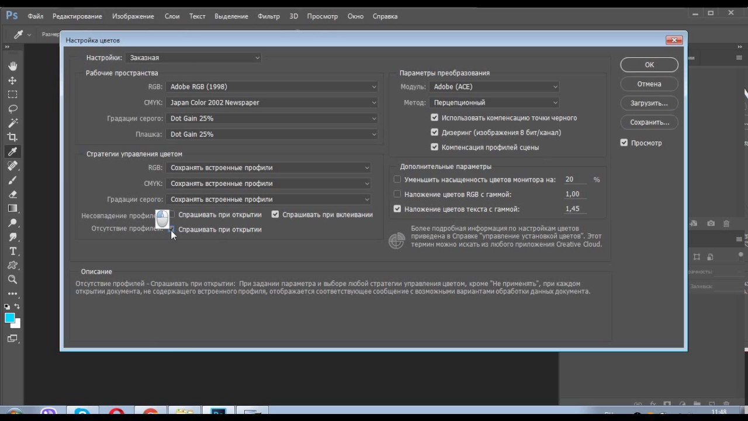Pick the Lasso tool
The height and width of the screenshot is (421, 748).
click(x=12, y=109)
